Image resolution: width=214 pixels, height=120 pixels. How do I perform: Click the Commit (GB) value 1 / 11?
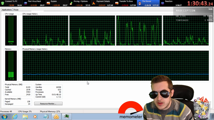pos(59,97)
